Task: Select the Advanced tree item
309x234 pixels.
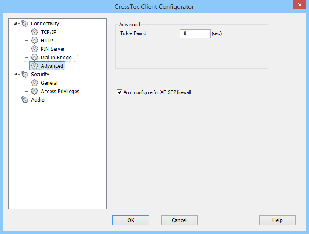Action: pyautogui.click(x=52, y=66)
